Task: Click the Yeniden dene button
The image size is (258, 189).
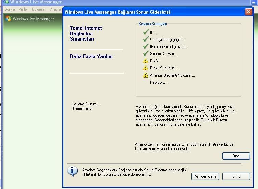Action: (x=205, y=176)
